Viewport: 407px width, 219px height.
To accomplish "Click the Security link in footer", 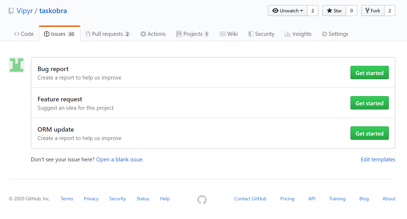I will click(x=117, y=199).
